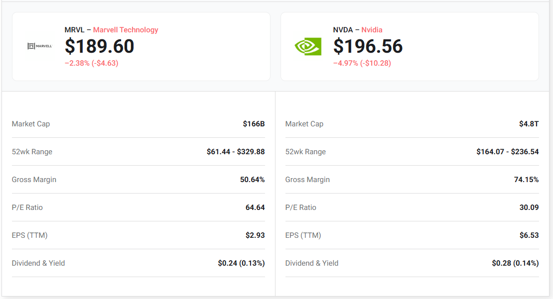553x299 pixels.
Task: Click Nvidia's 52wk range $164.07 - $236.54
Action: click(508, 152)
